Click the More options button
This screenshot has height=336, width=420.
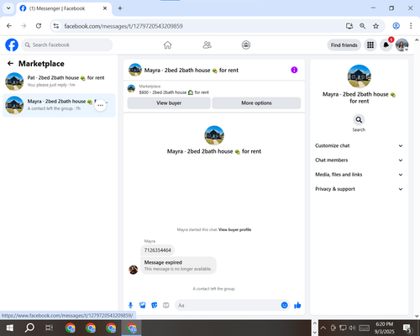click(x=256, y=103)
